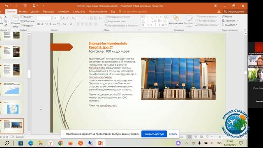Switch to reading view icon
The image size is (263, 148).
(201, 137)
